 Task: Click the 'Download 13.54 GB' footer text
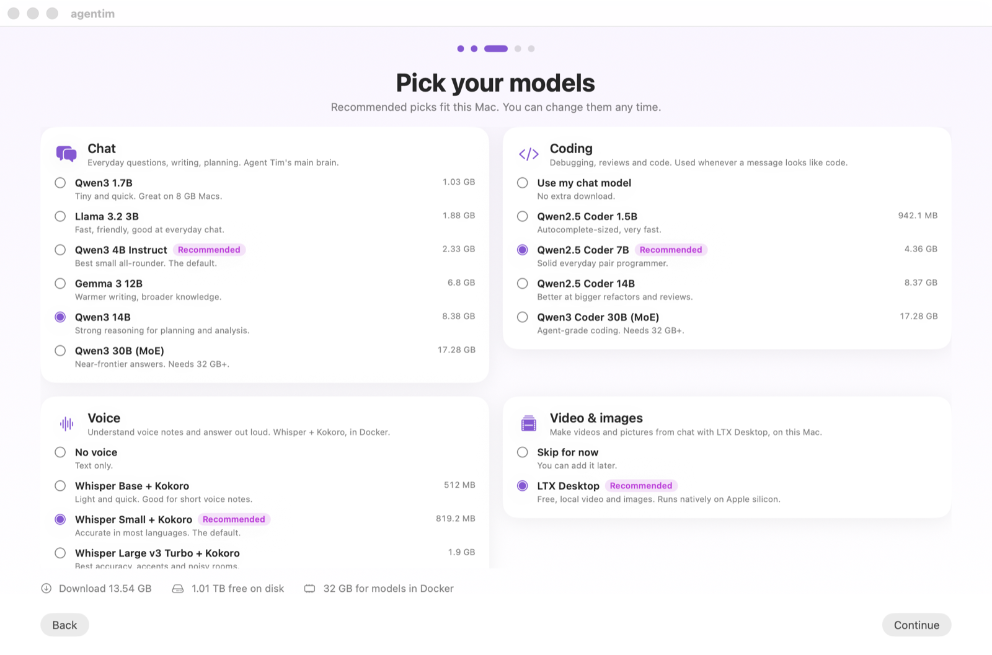tap(105, 589)
